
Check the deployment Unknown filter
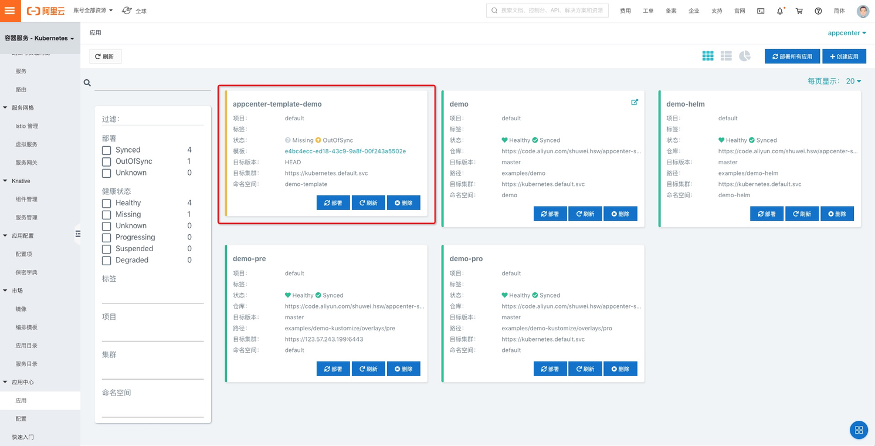(107, 173)
